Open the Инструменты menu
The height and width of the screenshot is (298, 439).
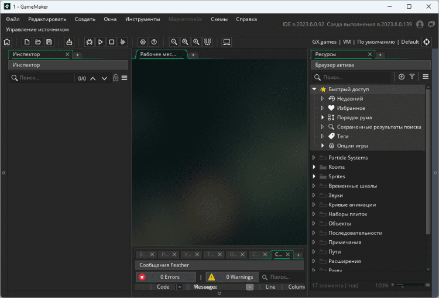pyautogui.click(x=142, y=19)
